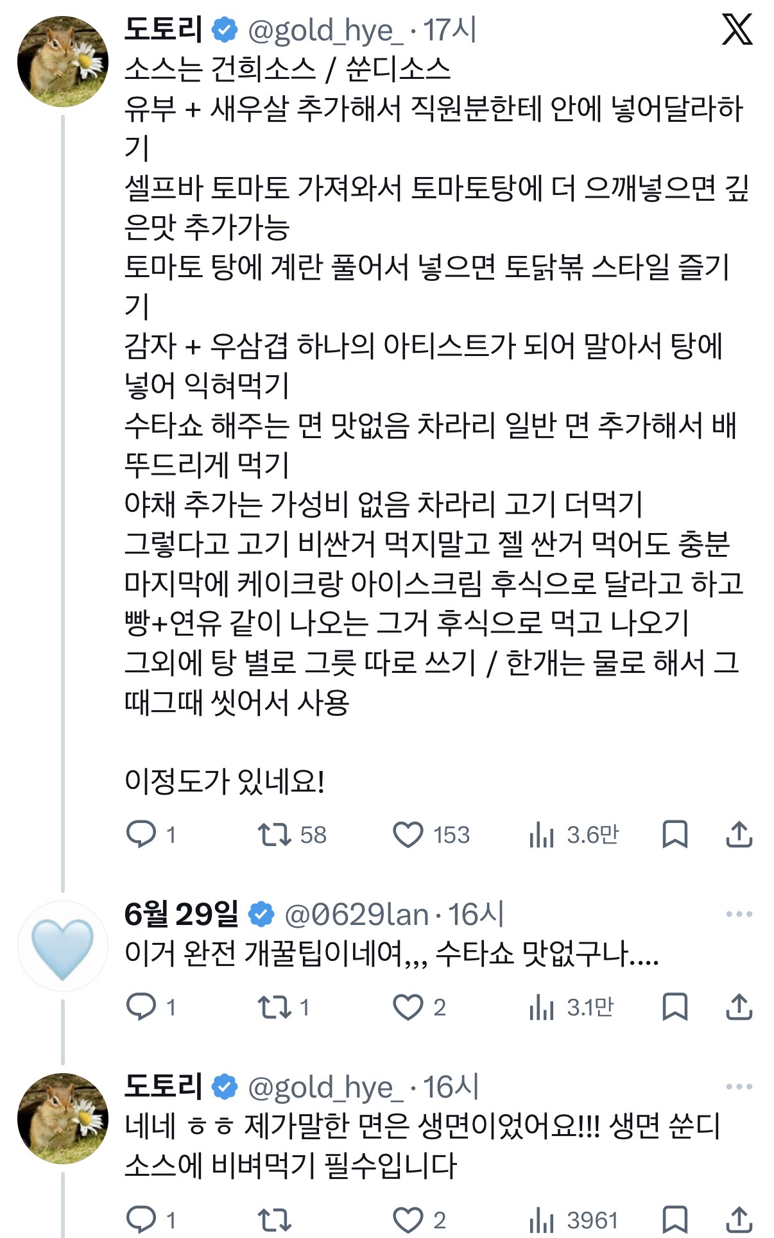Open chipmunk avatar on top tweet
The image size is (774, 1238).
62,62
